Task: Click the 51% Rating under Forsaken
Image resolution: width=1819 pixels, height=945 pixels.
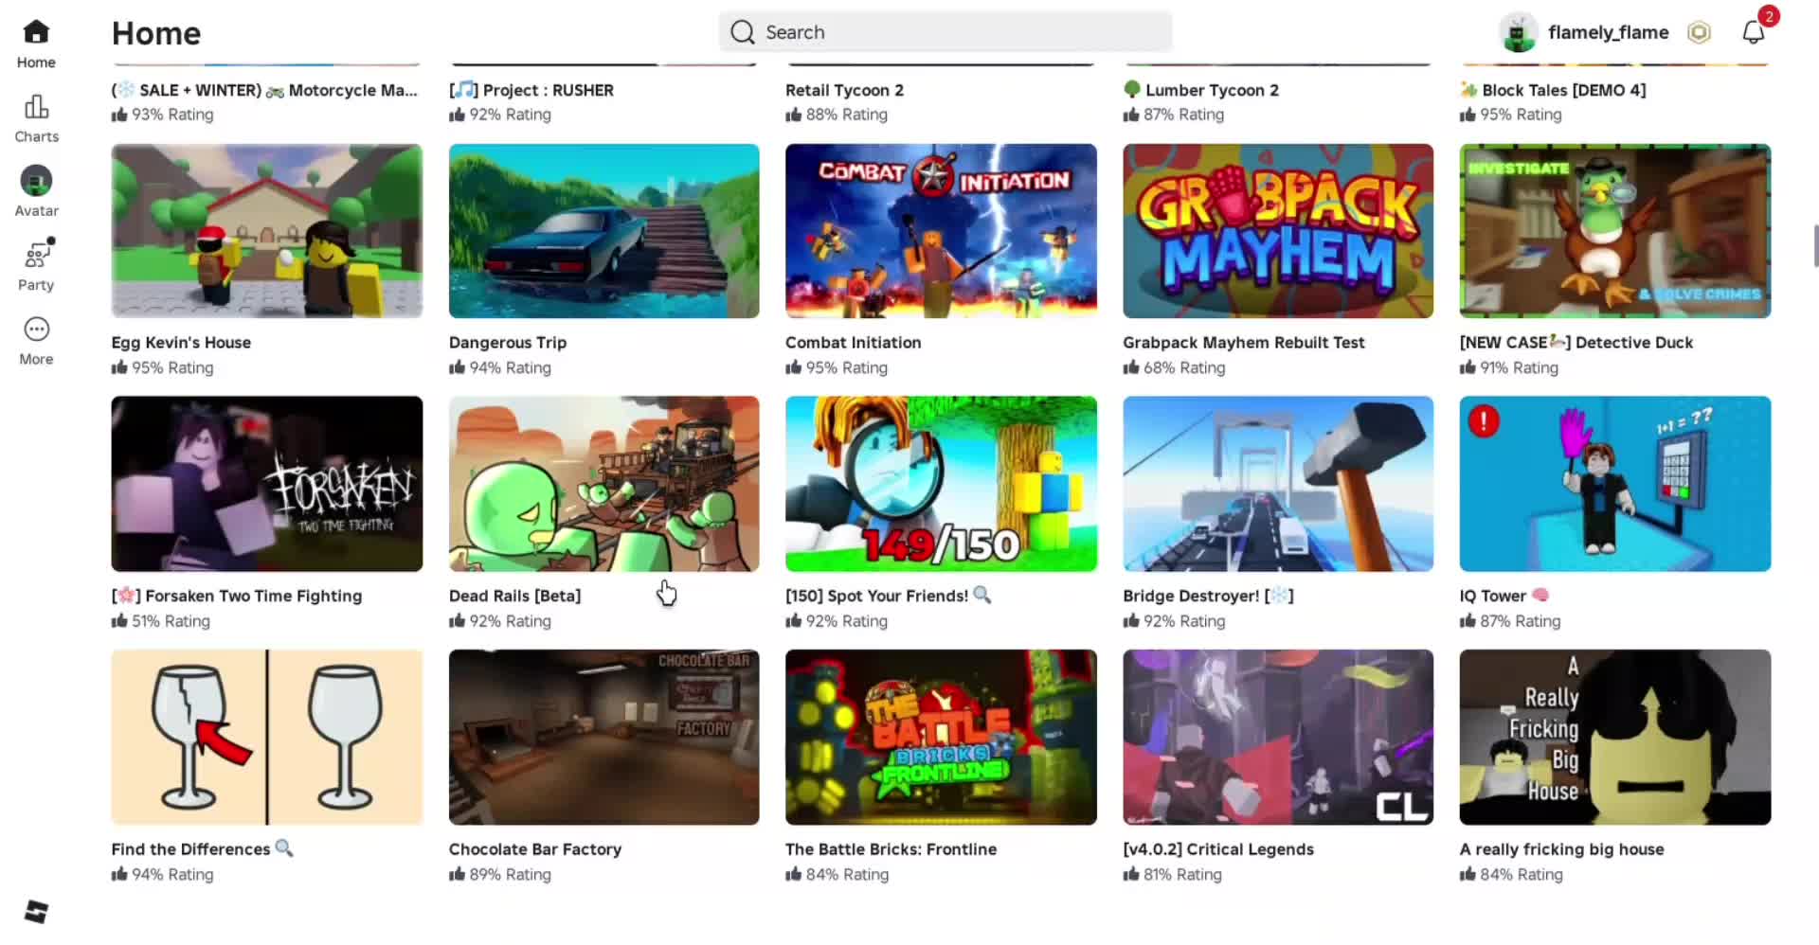Action: pos(161,621)
